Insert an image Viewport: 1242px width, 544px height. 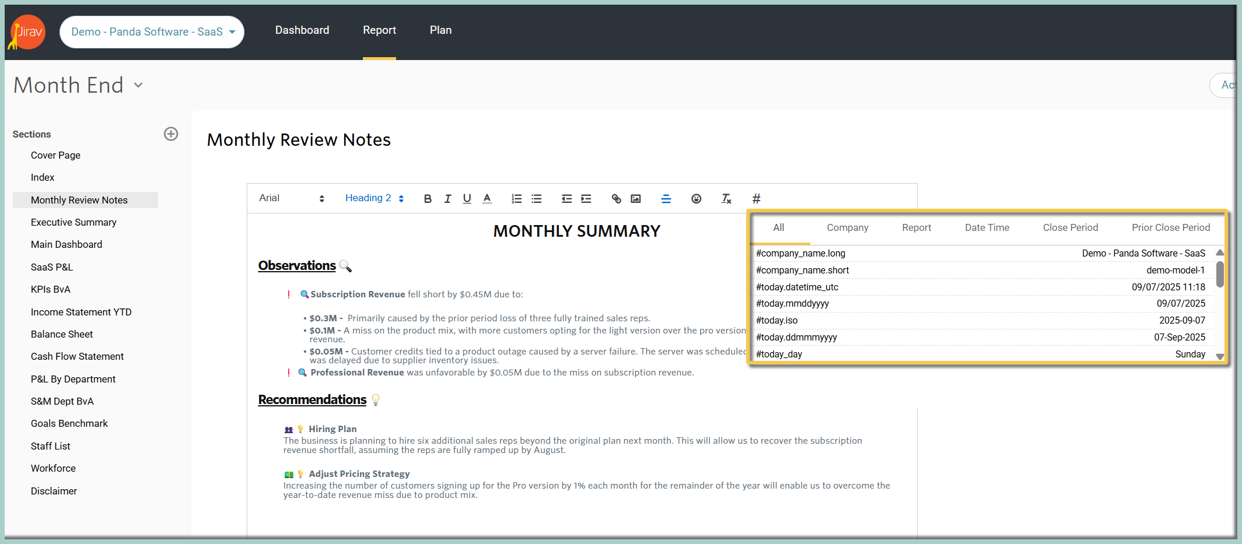636,199
